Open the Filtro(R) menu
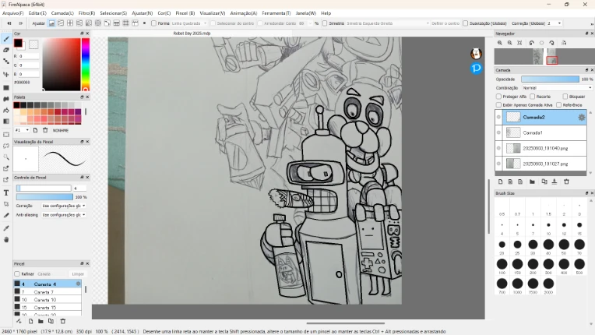Viewport: 595px width, 335px height. pyautogui.click(x=86, y=13)
